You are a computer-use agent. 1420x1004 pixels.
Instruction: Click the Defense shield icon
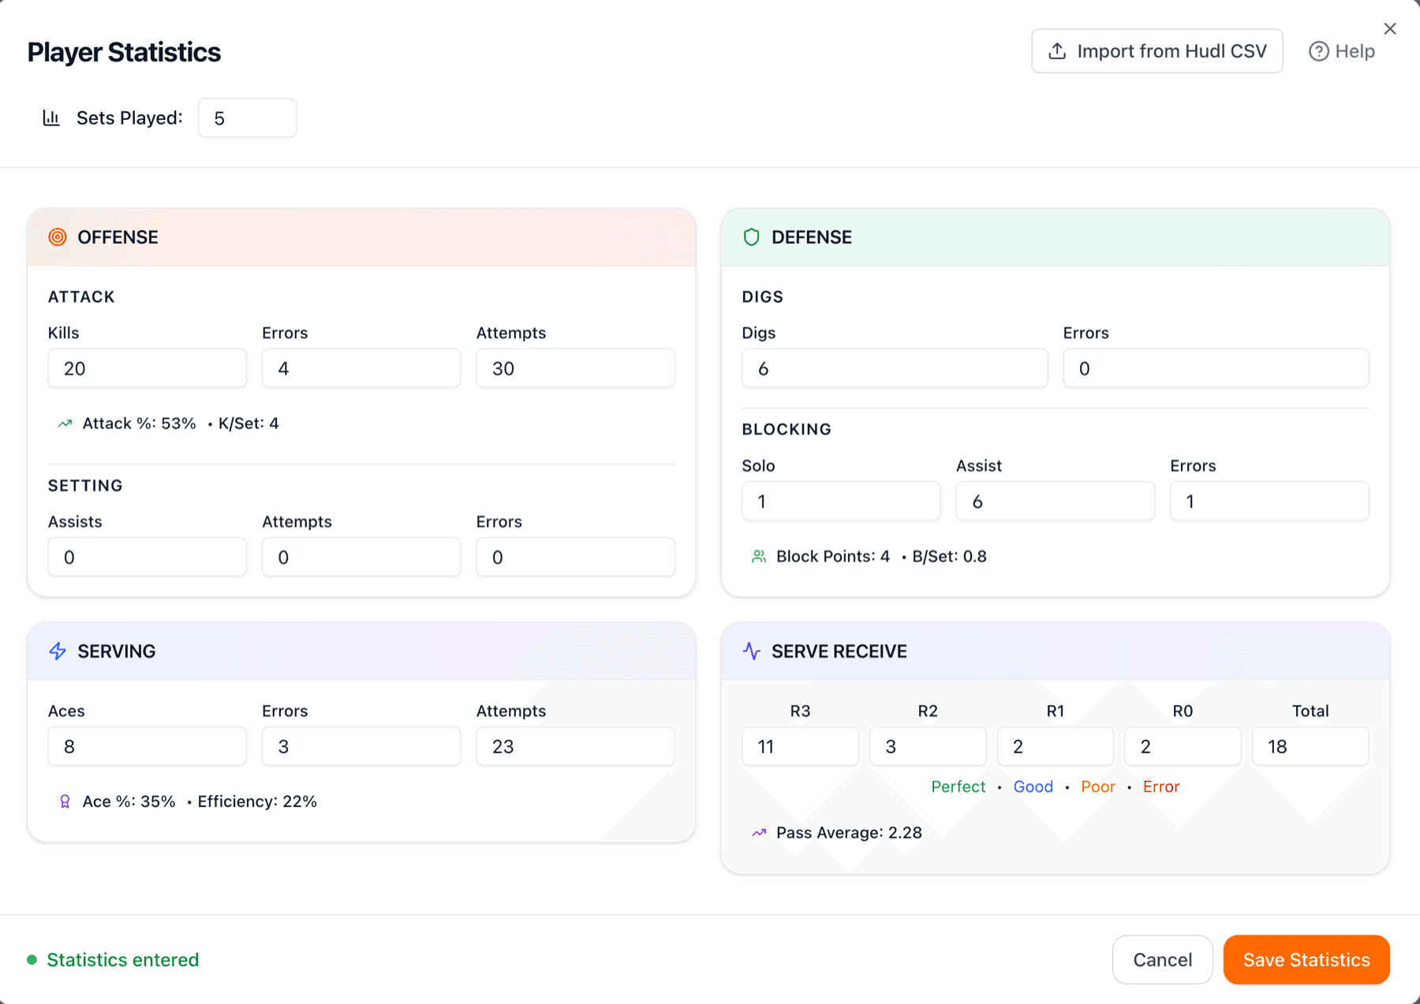pyautogui.click(x=752, y=237)
